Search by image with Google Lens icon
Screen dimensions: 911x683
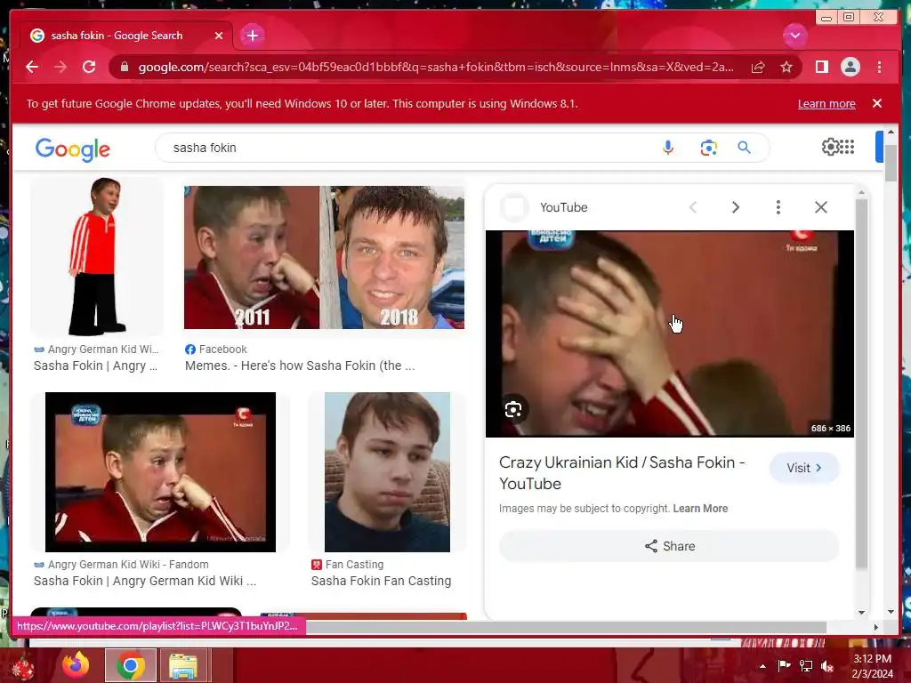click(x=708, y=149)
